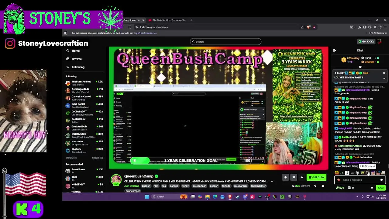Click the epicpartner stream tag

click(x=199, y=186)
